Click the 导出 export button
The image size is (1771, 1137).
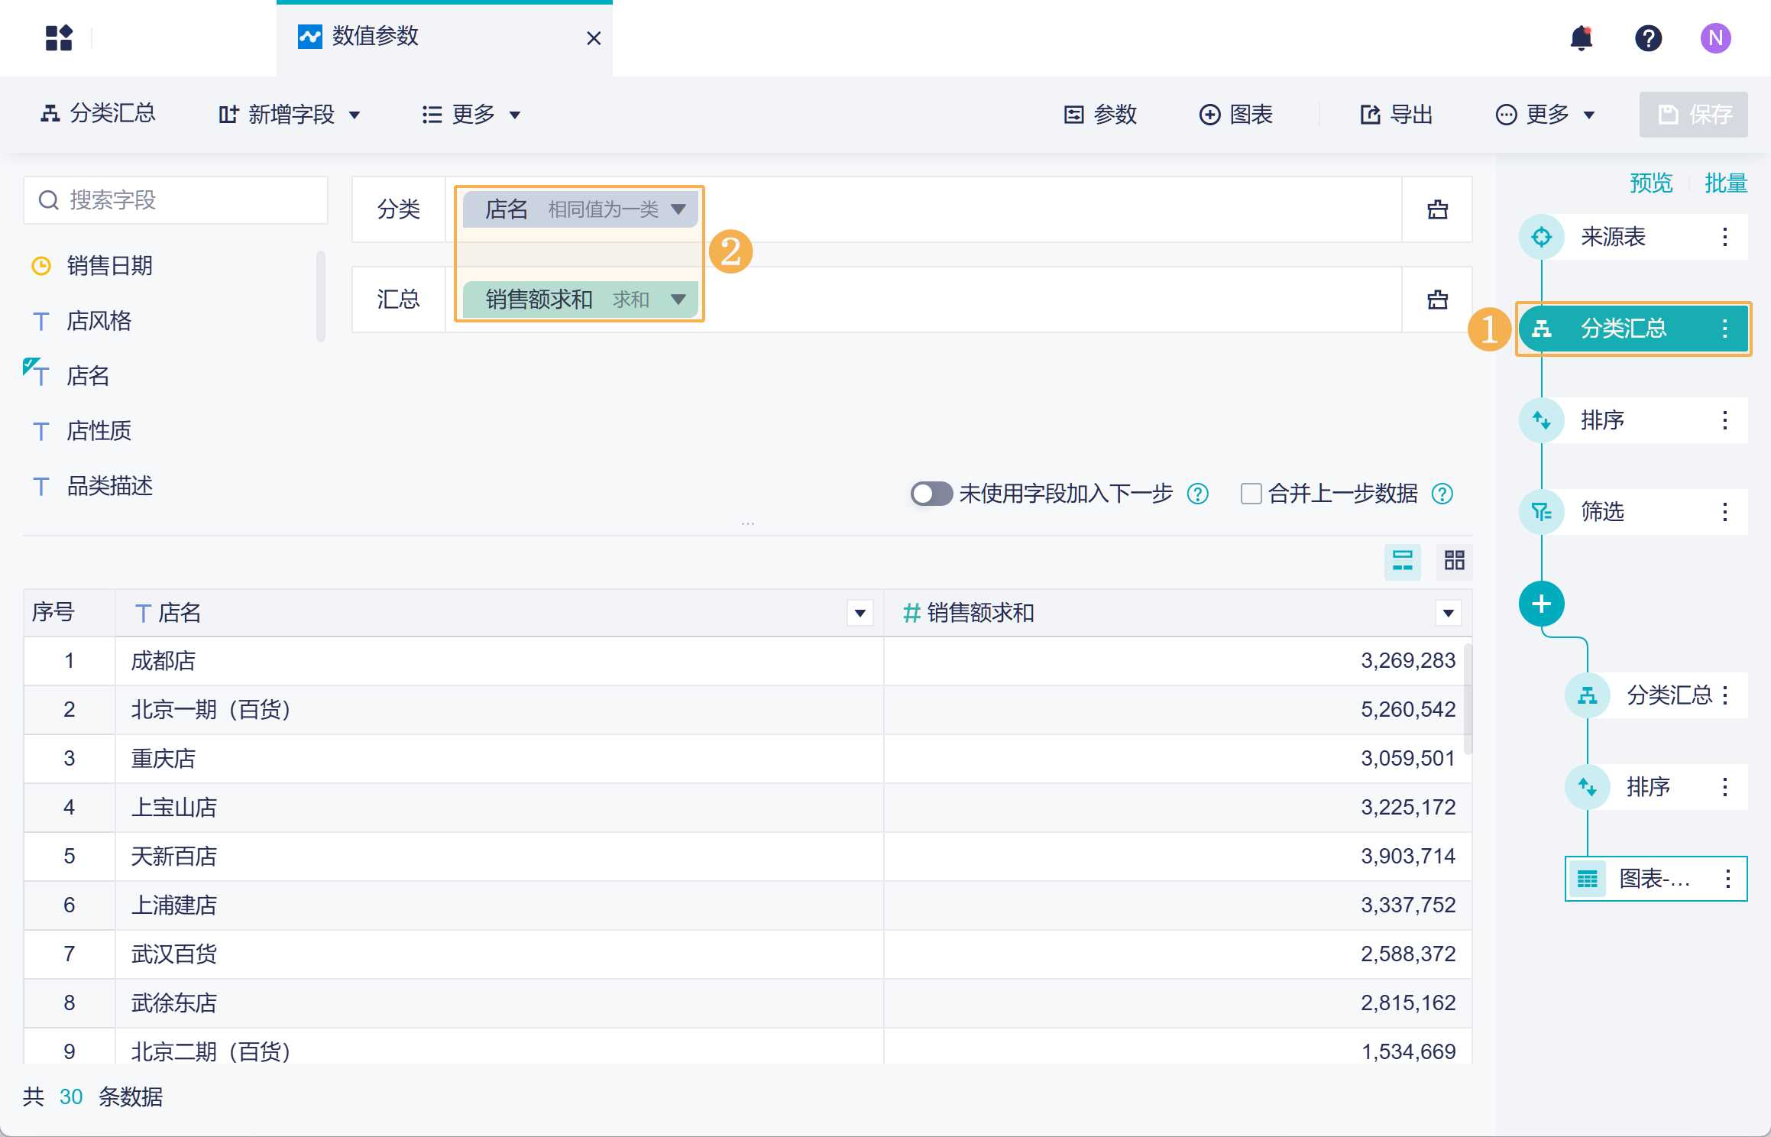click(1396, 115)
